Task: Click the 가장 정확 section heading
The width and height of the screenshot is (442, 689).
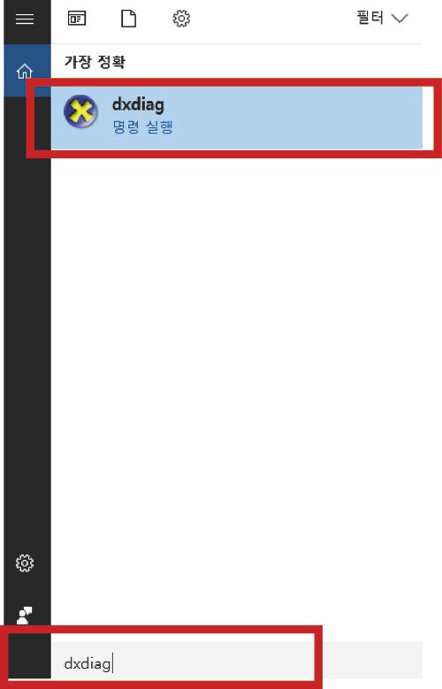Action: 95,61
